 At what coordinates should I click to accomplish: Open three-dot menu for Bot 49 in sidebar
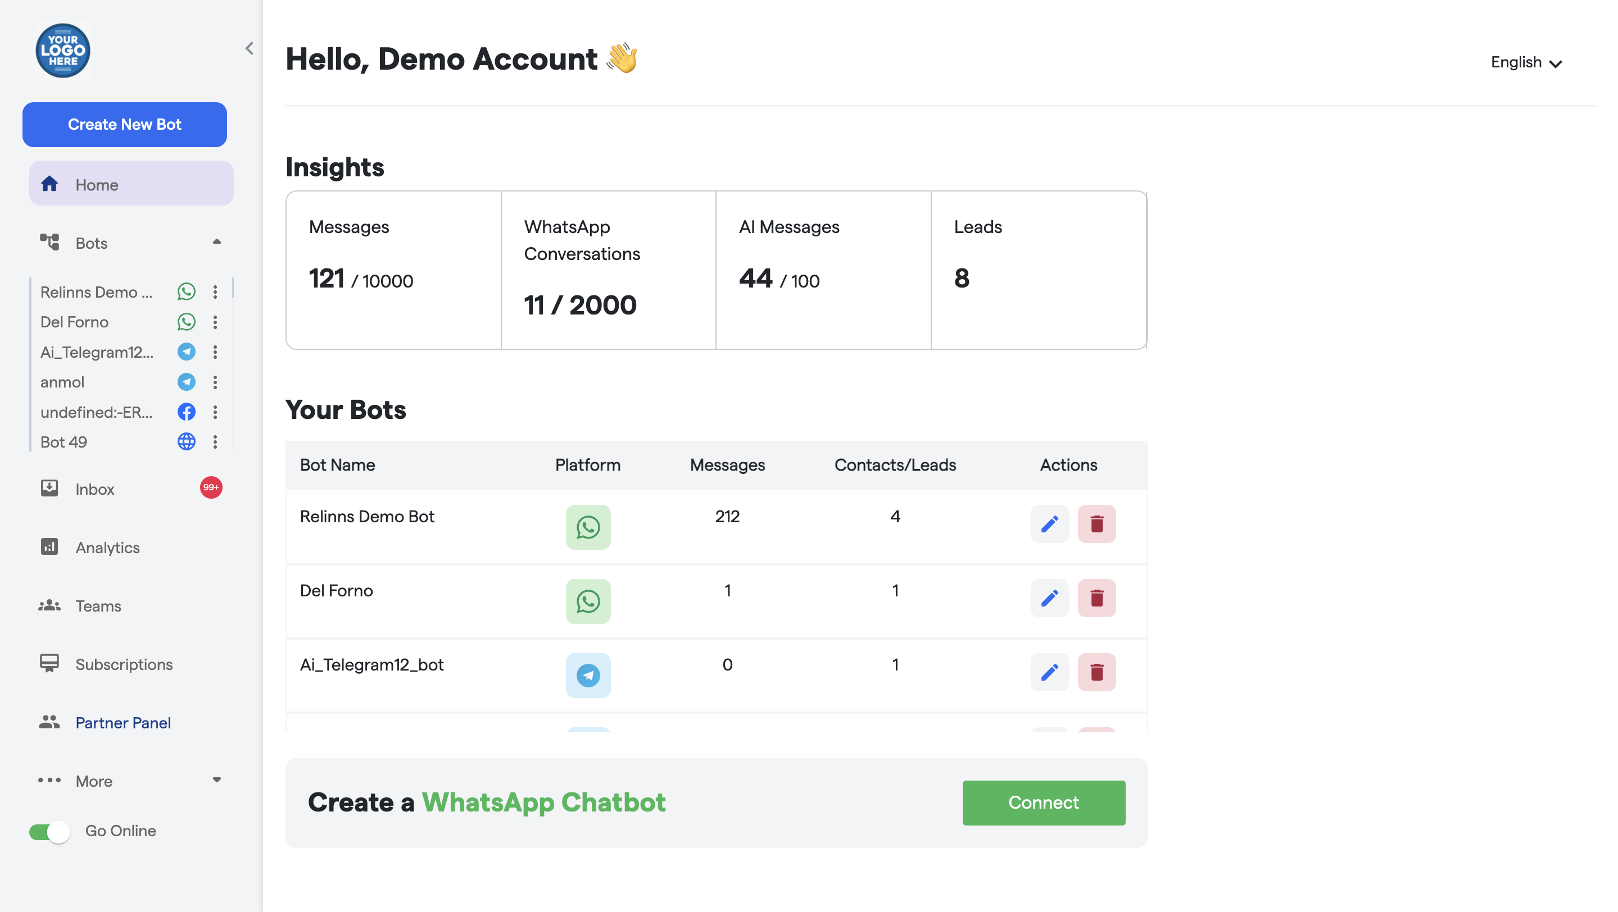pos(215,442)
